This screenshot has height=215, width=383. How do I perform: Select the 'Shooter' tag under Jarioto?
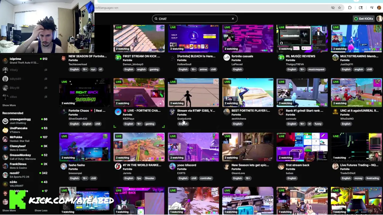pyautogui.click(x=150, y=178)
